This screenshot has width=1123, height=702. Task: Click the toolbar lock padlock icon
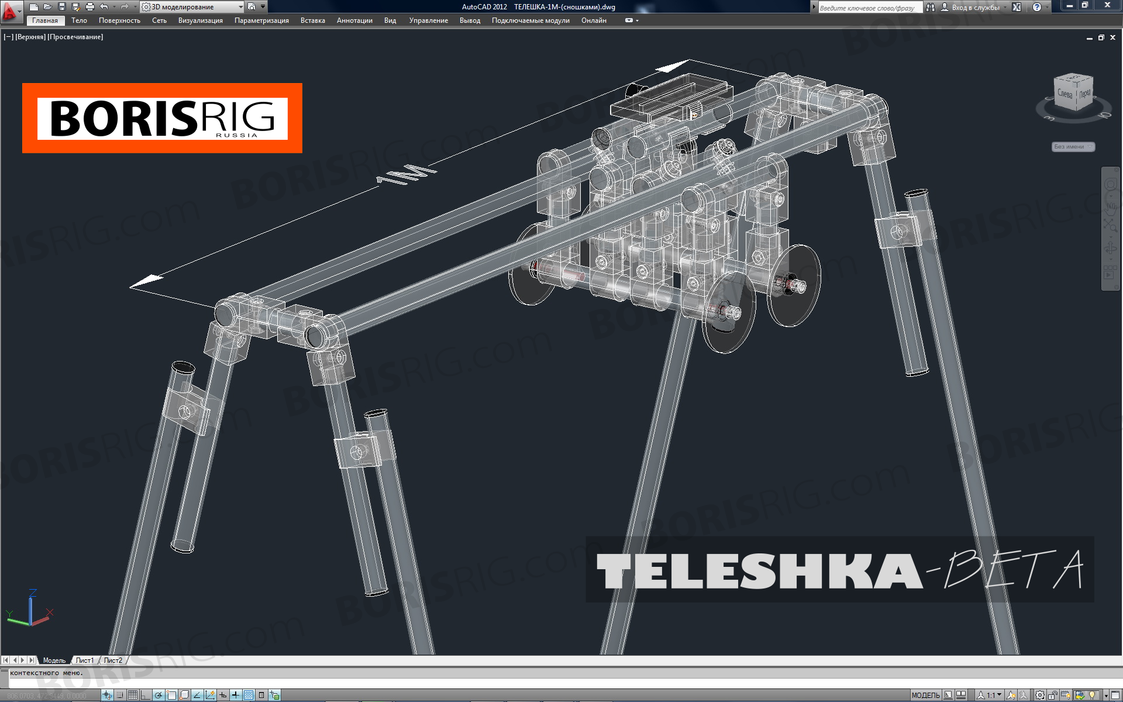click(1053, 695)
